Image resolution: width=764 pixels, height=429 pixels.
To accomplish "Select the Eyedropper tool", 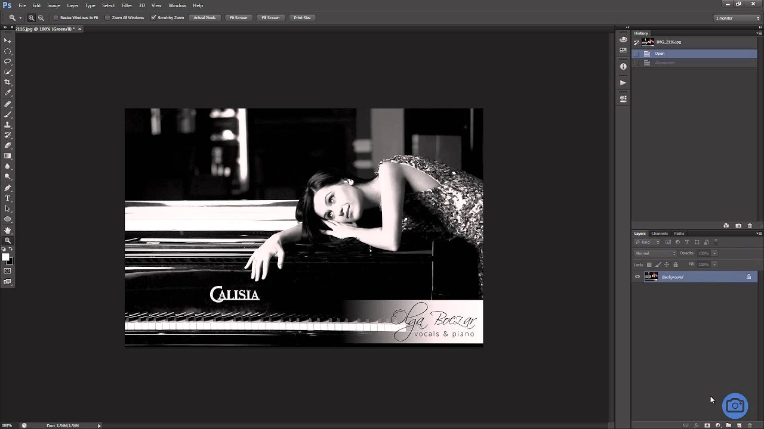I will point(8,93).
